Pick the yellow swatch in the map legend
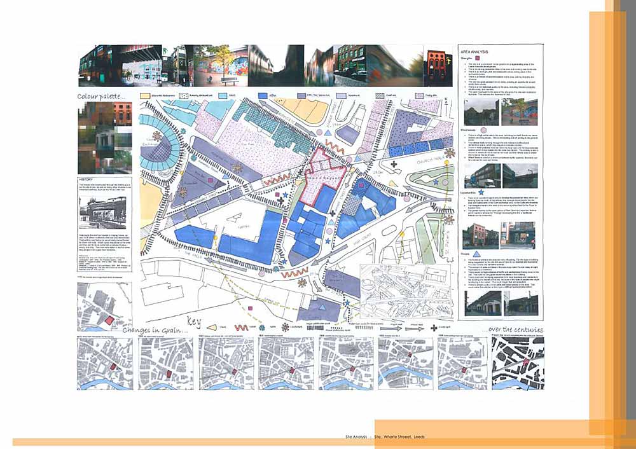Image resolution: width=636 pixels, height=449 pixels. (x=145, y=94)
